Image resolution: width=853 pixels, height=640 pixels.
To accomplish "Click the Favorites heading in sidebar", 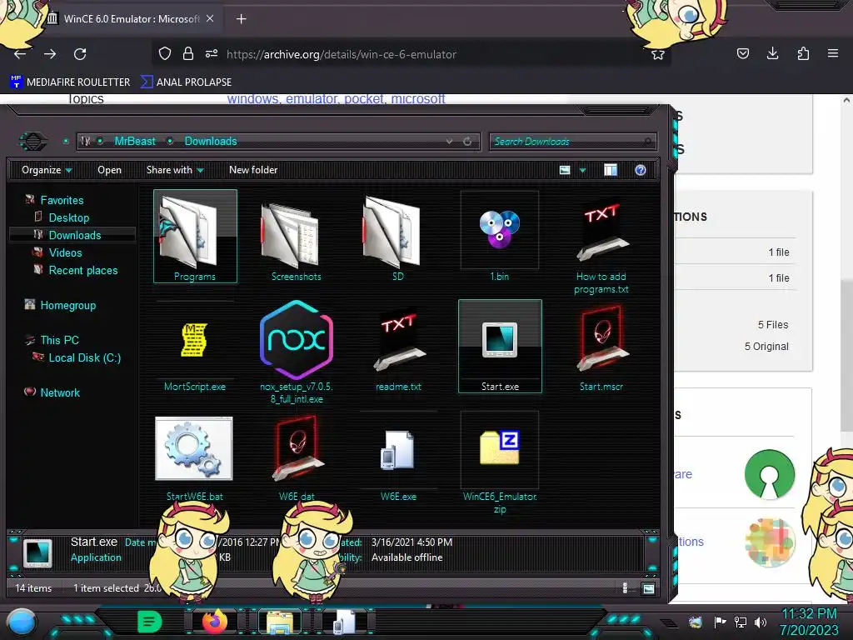I will [62, 200].
